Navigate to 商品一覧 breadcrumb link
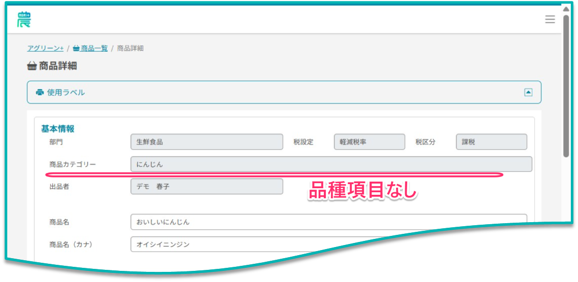Viewport: 578px width, 282px height. 94,48
